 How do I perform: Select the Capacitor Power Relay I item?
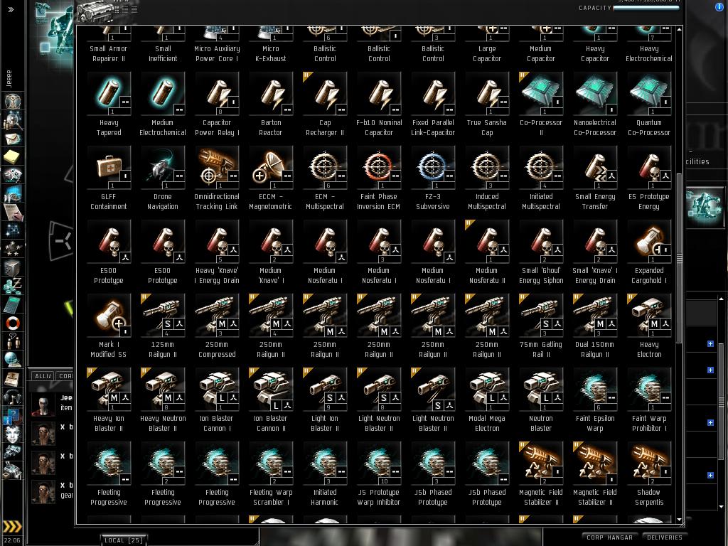tap(217, 104)
